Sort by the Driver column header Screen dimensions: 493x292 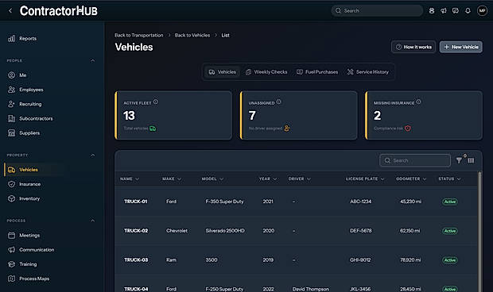[x=300, y=179]
